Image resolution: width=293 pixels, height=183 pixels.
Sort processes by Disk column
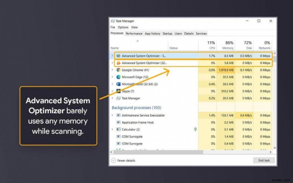pos(244,45)
